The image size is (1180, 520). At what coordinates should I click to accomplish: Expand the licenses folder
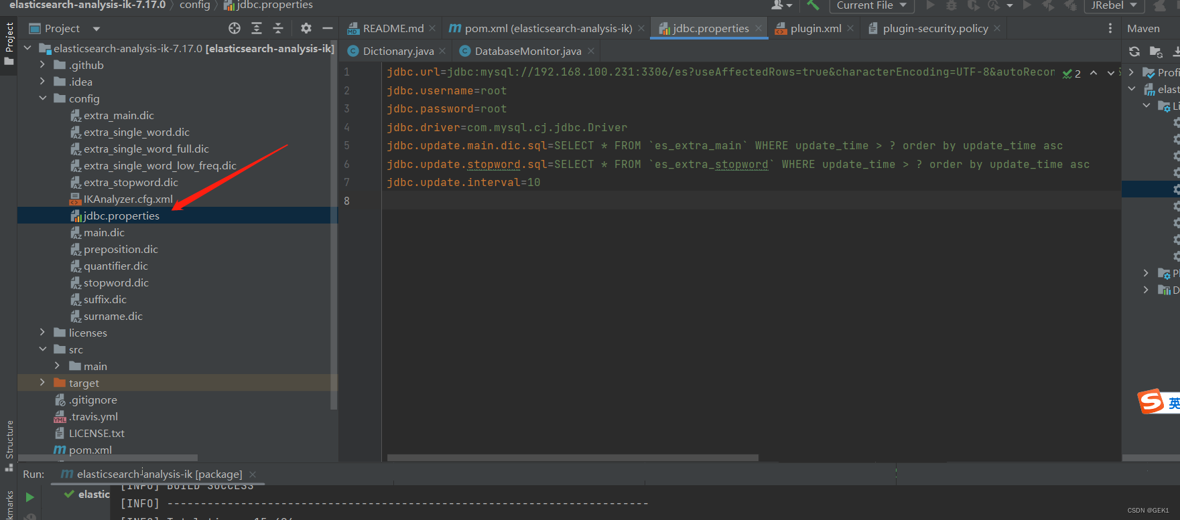pyautogui.click(x=42, y=333)
